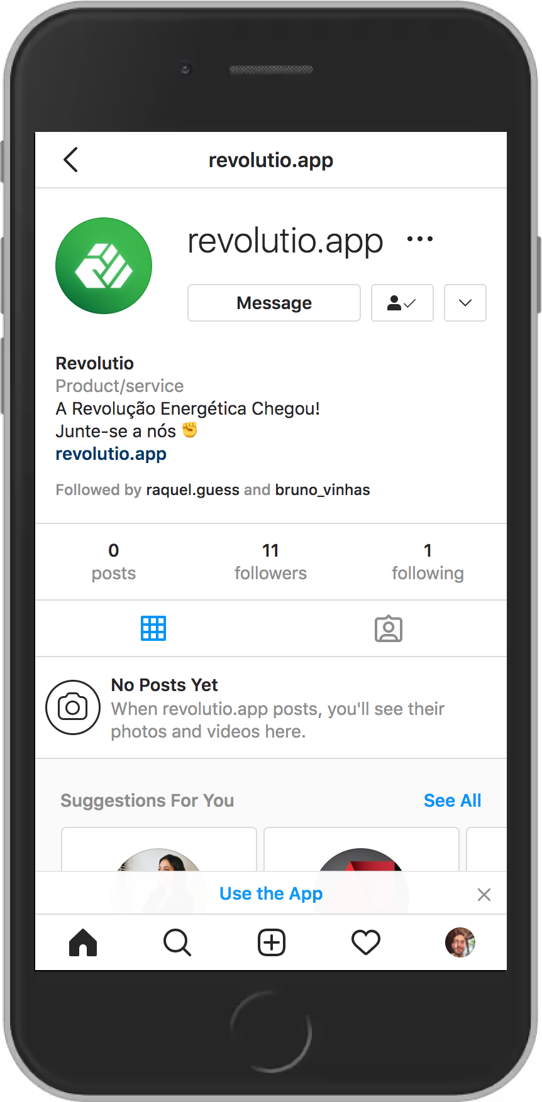This screenshot has height=1102, width=542.
Task: Open the home feed icon
Action: pyautogui.click(x=83, y=942)
